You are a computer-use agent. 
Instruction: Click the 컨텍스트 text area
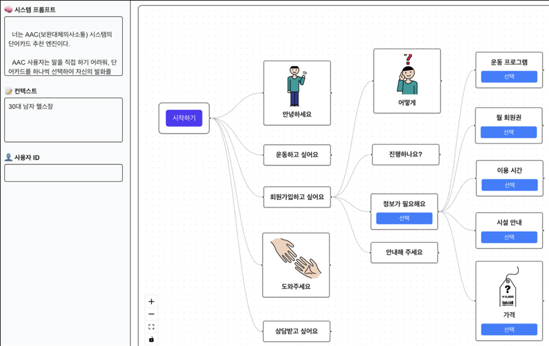click(63, 120)
